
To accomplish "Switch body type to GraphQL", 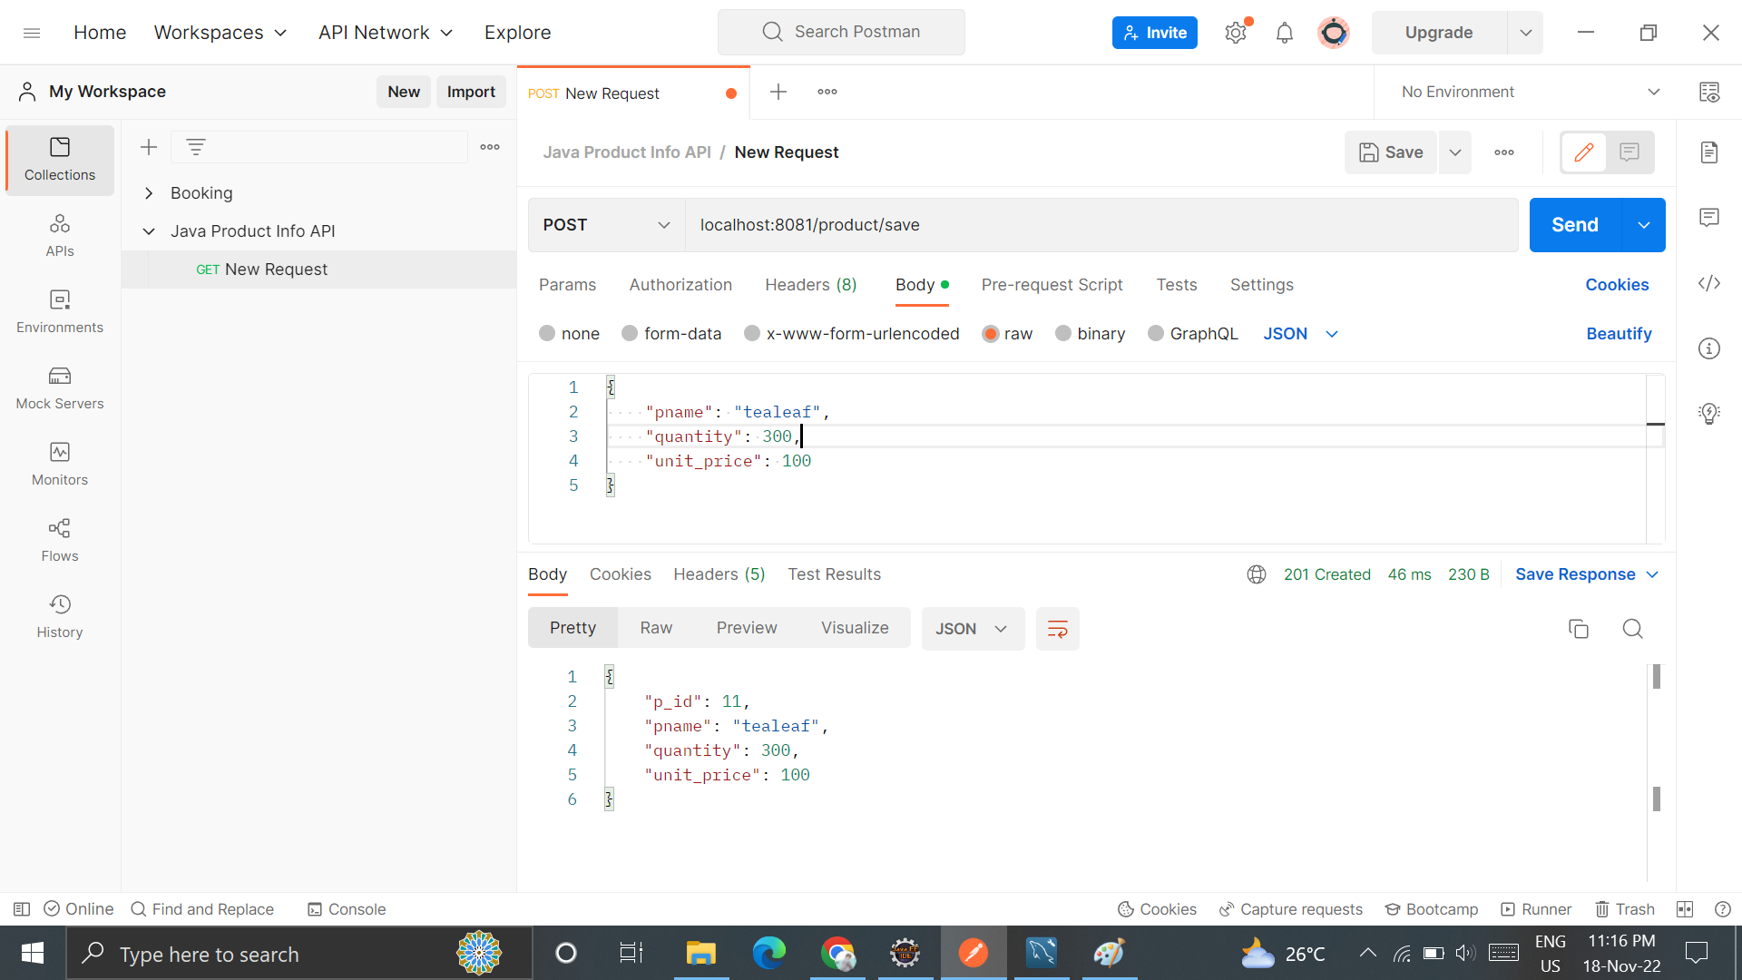I will [x=1155, y=333].
